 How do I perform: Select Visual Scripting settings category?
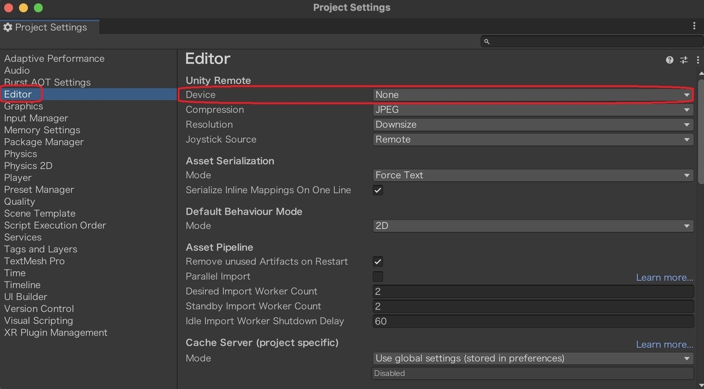pos(39,321)
